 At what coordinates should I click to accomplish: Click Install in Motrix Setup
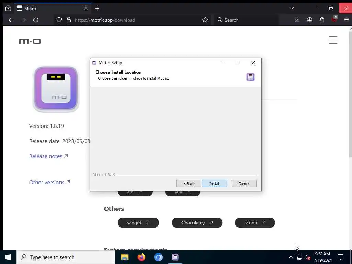[214, 184]
